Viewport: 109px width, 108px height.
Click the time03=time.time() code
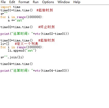click(17, 40)
